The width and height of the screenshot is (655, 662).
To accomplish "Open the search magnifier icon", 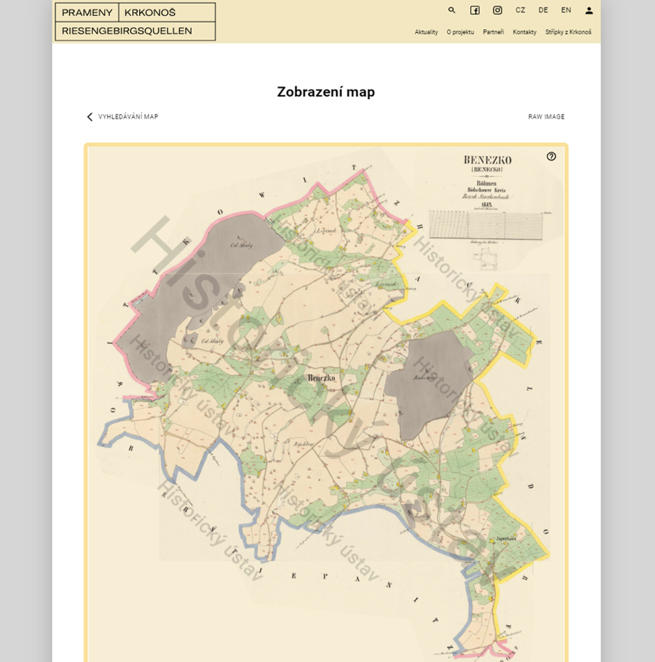I will (452, 10).
